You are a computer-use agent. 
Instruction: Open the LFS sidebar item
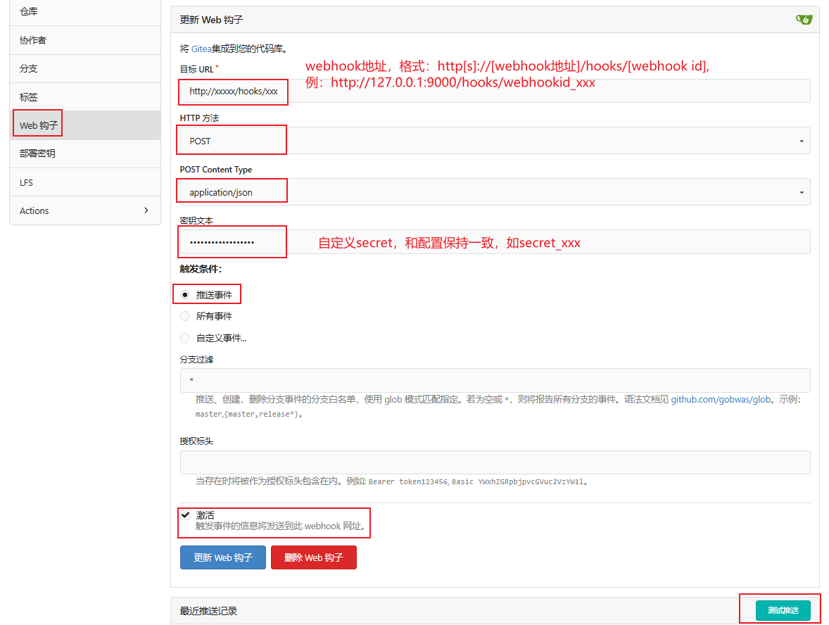click(84, 182)
